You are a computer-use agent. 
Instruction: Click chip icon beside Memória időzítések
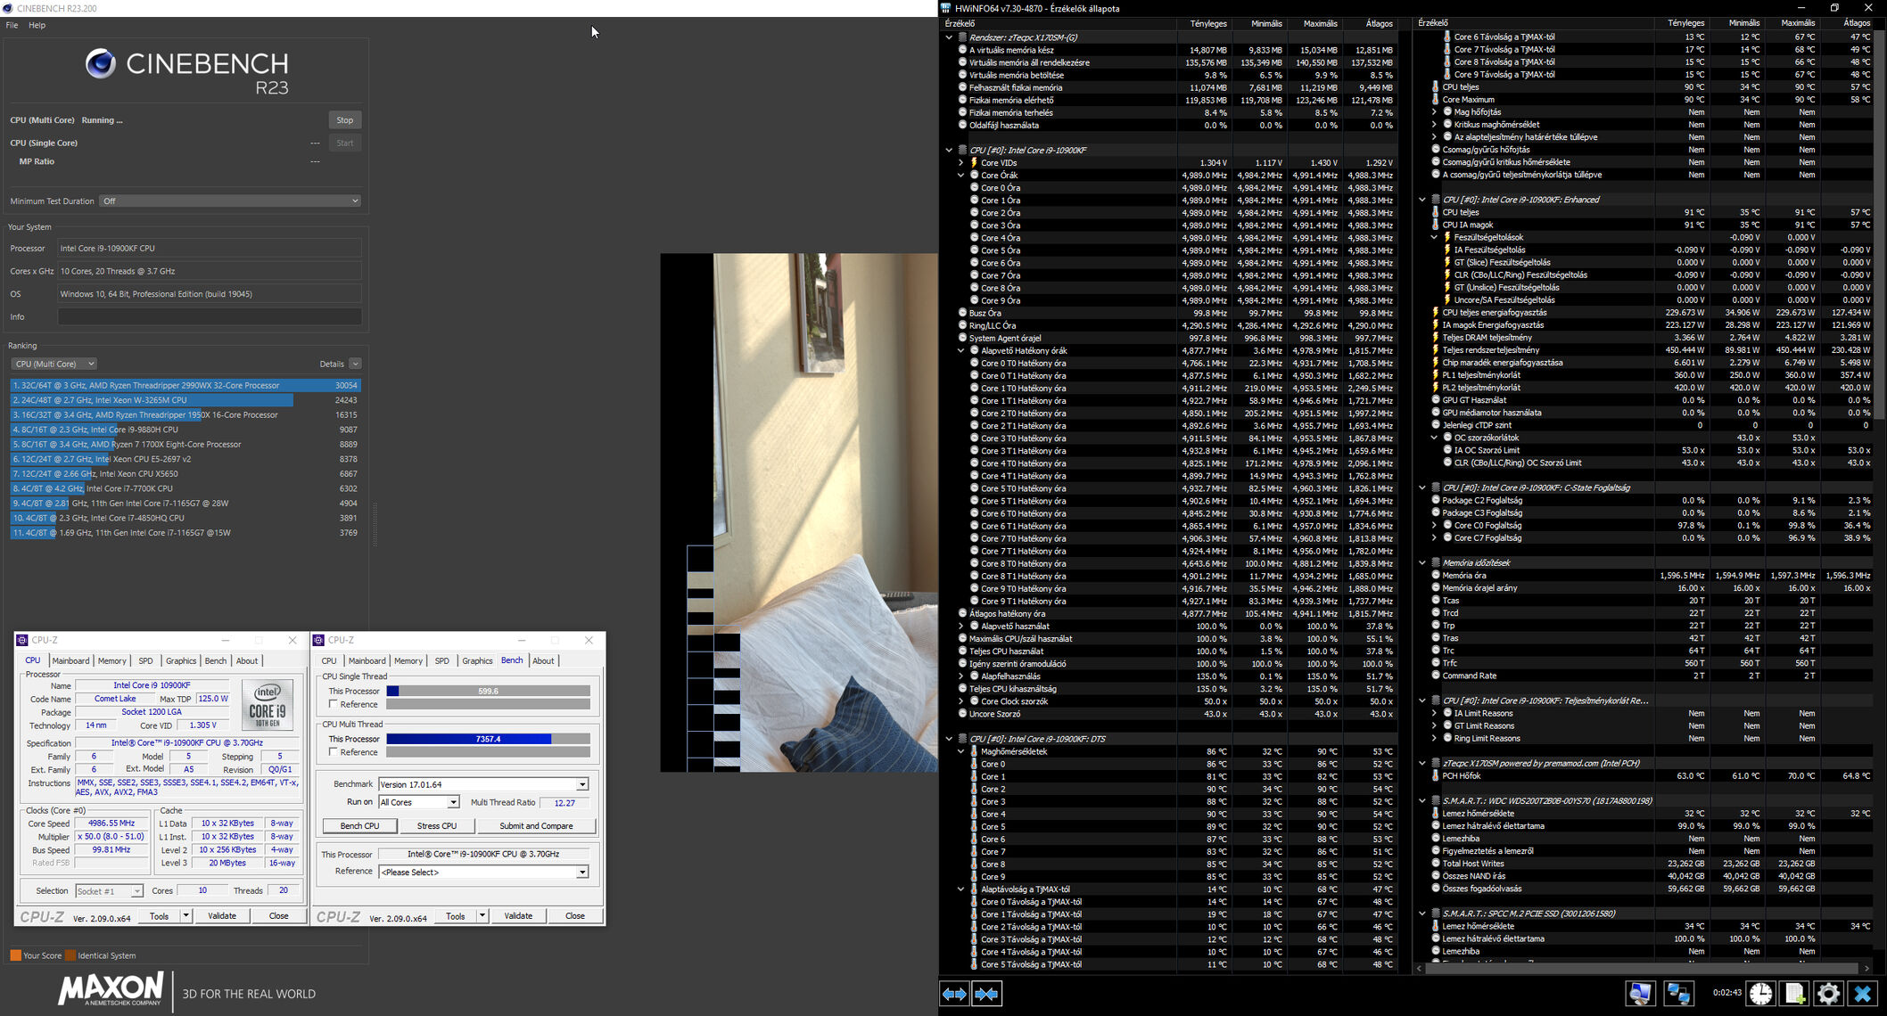1436,562
